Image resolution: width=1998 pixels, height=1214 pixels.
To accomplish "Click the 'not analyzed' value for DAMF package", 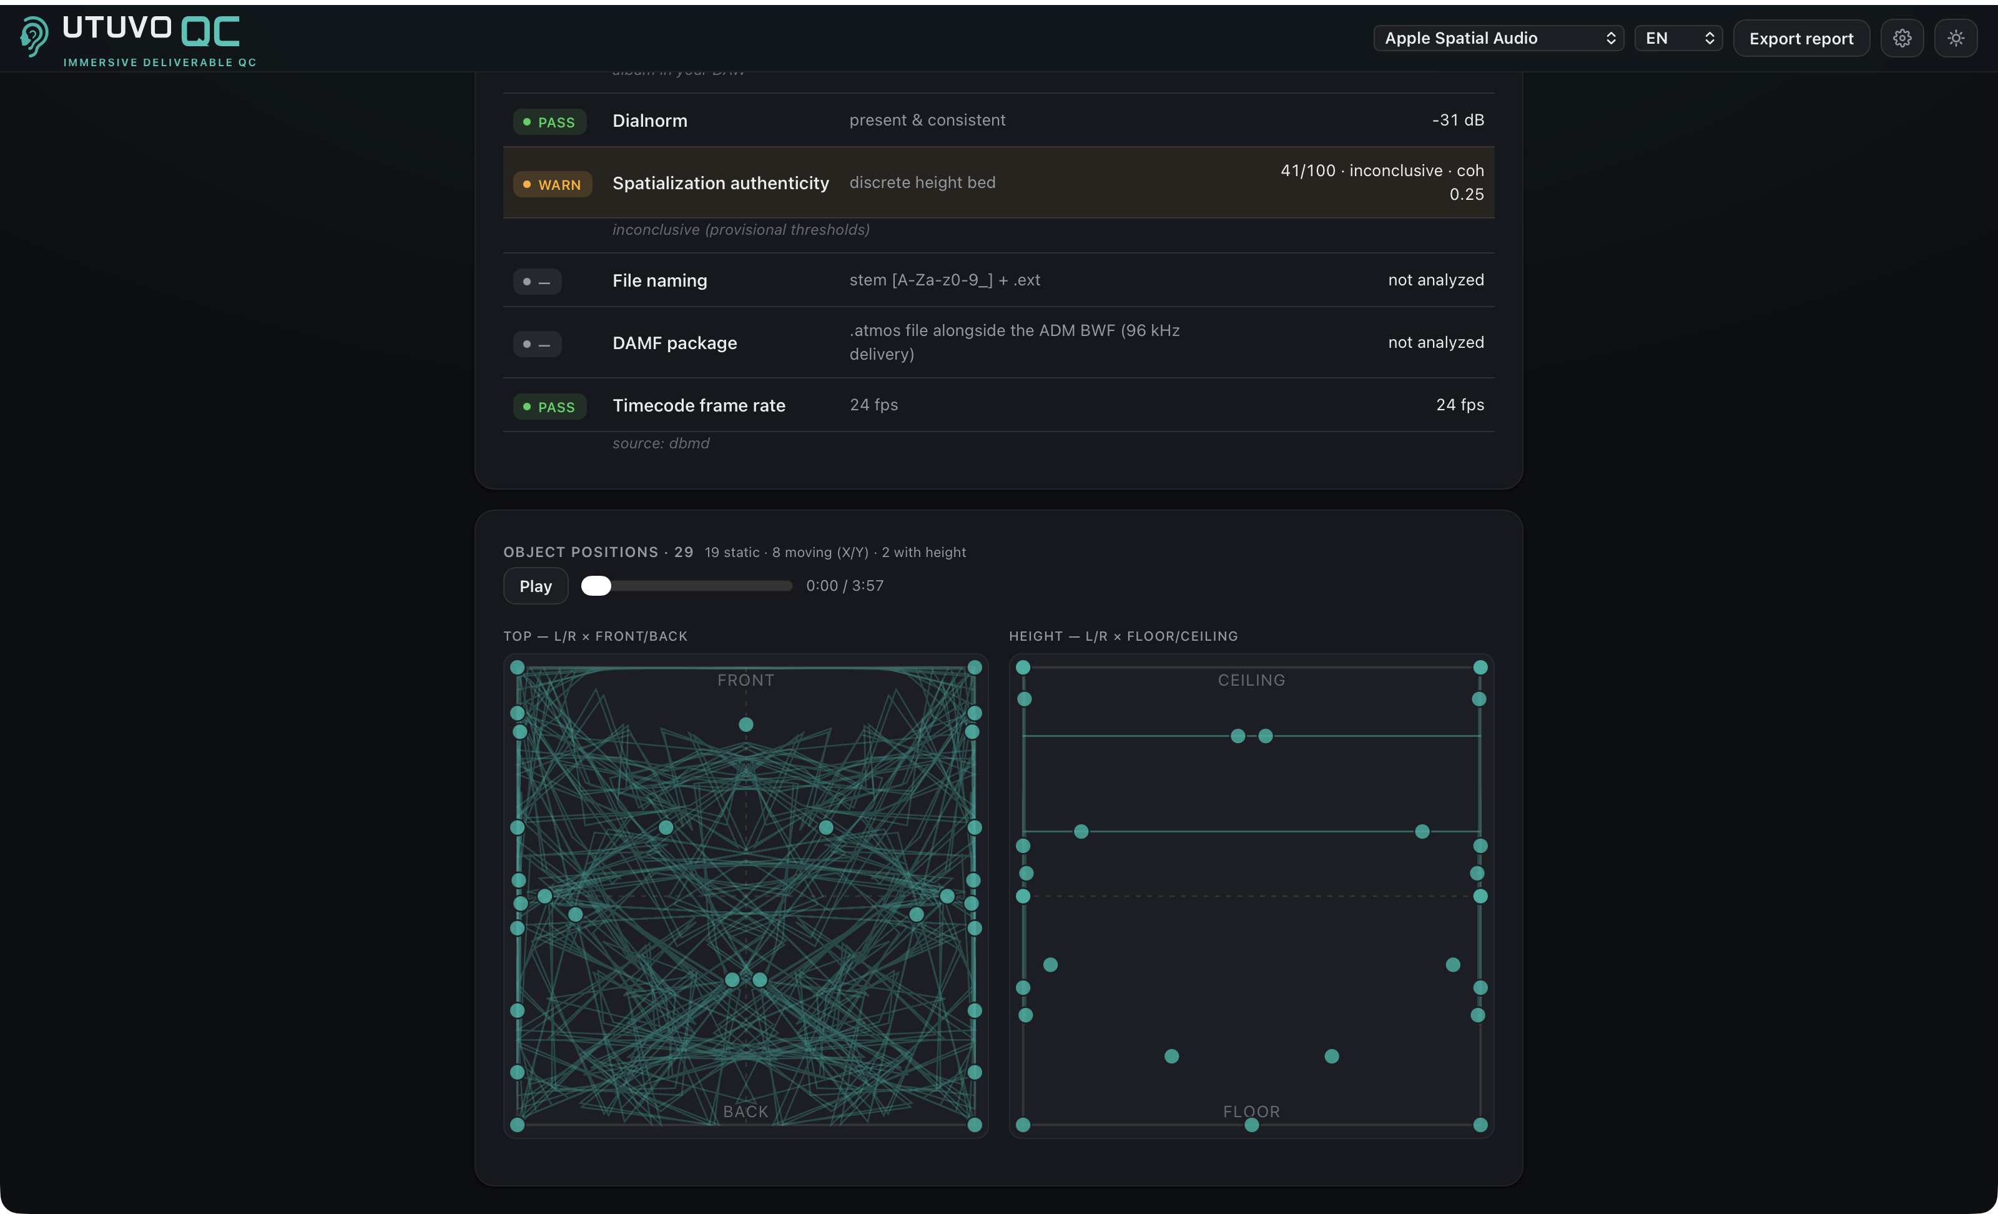I will tap(1435, 342).
